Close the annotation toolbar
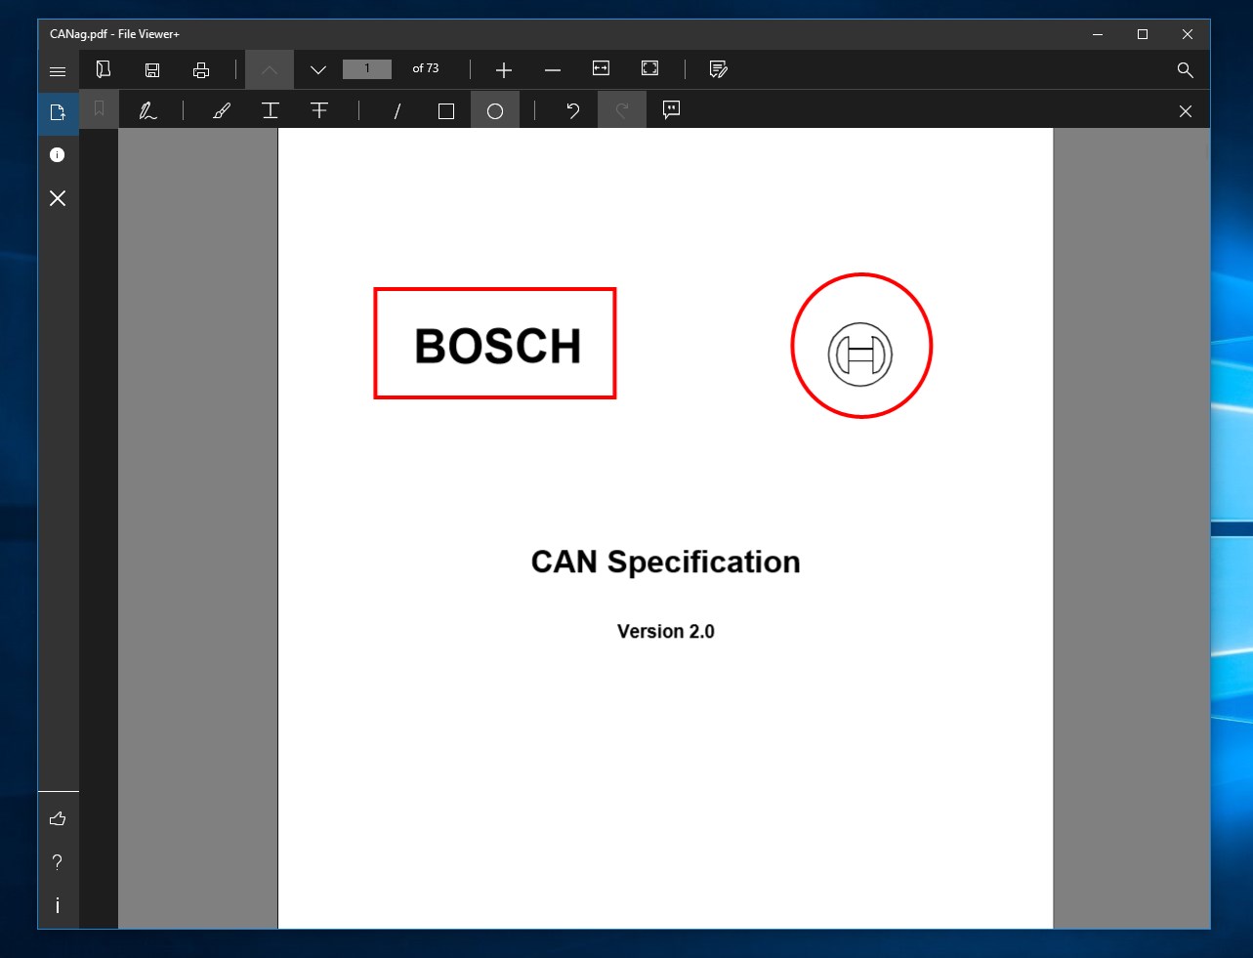Image resolution: width=1253 pixels, height=958 pixels. 1186,111
